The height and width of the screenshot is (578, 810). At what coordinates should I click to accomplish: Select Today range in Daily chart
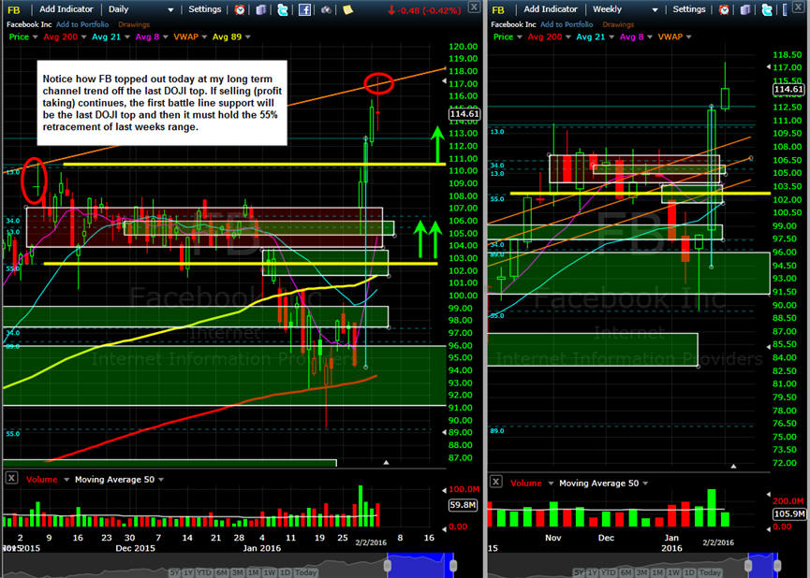coord(306,572)
